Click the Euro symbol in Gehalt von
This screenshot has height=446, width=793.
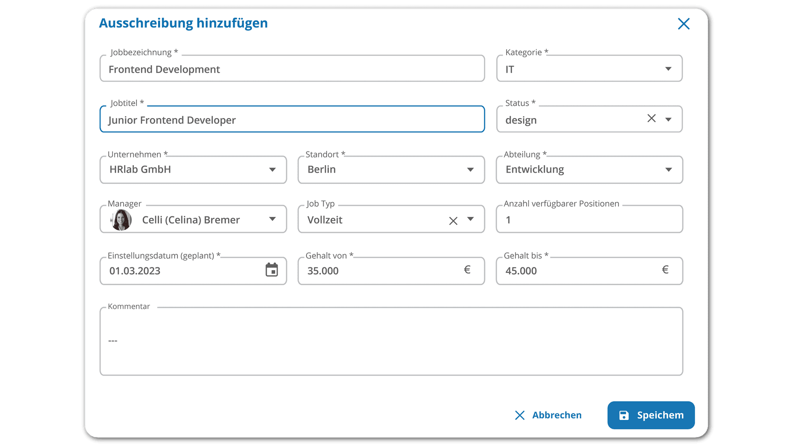click(467, 270)
